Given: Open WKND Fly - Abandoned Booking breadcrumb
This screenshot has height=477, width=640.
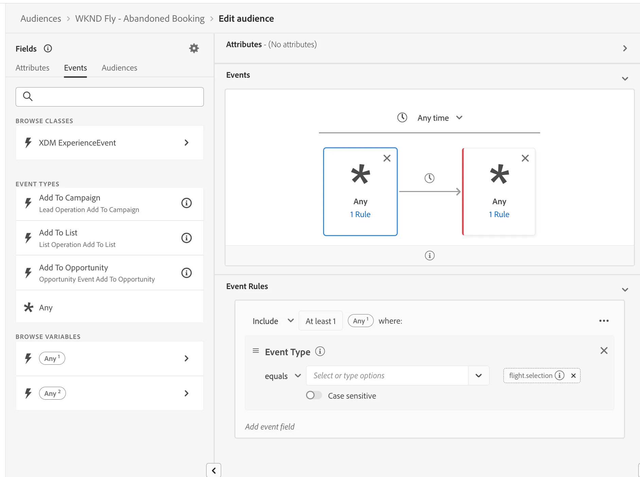Looking at the screenshot, I should tap(140, 18).
